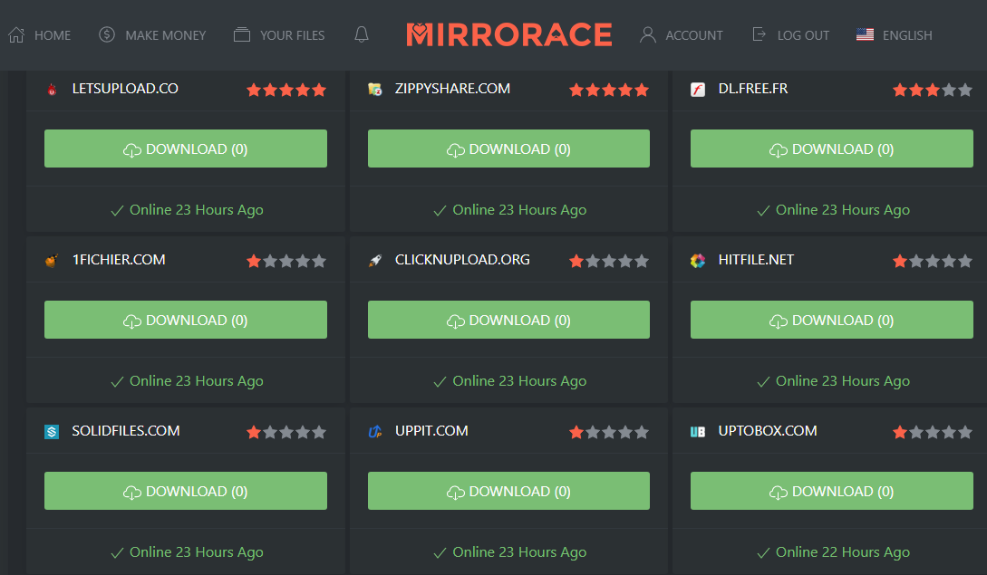This screenshot has width=987, height=575.
Task: Click the Hitfile colorful favicon
Action: tap(698, 261)
